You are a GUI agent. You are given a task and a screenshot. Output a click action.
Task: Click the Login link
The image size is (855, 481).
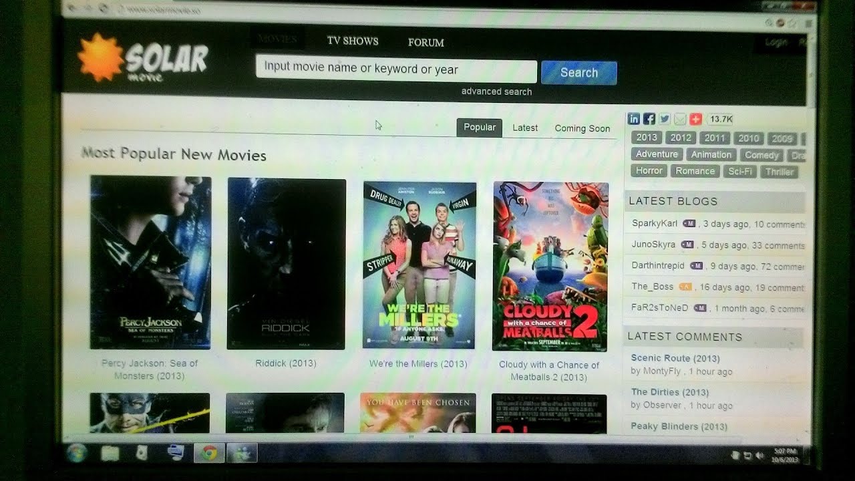pos(776,42)
